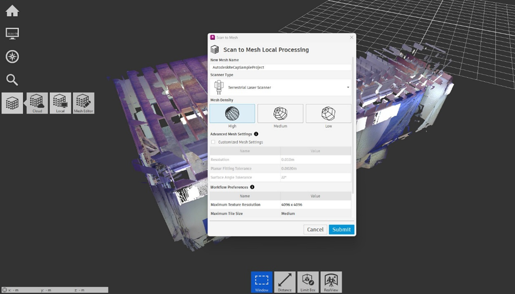Click the Resolution row label
Viewport: 515px width, 294px height.
[220, 160]
